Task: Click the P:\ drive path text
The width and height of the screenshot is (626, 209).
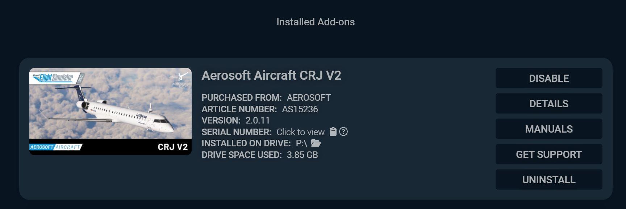Action: click(x=301, y=143)
